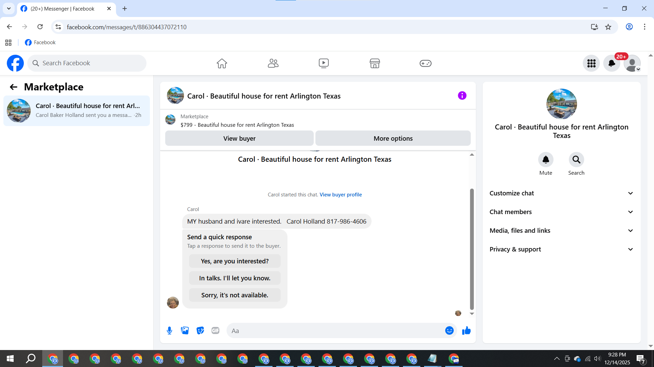The height and width of the screenshot is (367, 654).
Task: Expand Customize chat section
Action: (561, 193)
